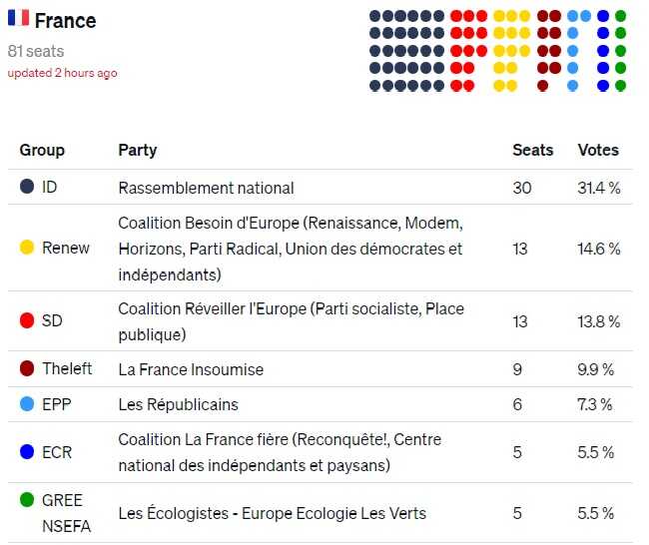Click the Party column header
This screenshot has width=649, height=545.
[137, 150]
